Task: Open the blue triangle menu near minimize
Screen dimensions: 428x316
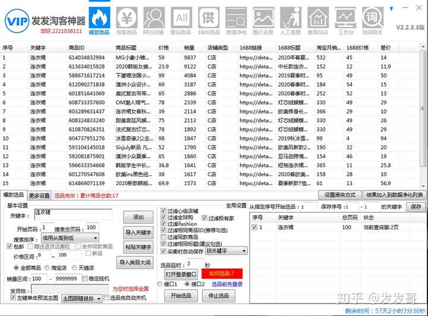Action: pyautogui.click(x=391, y=9)
